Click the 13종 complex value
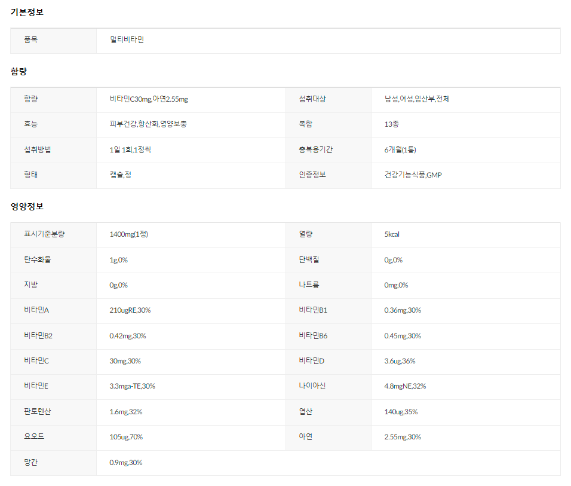The width and height of the screenshot is (571, 486). click(392, 124)
